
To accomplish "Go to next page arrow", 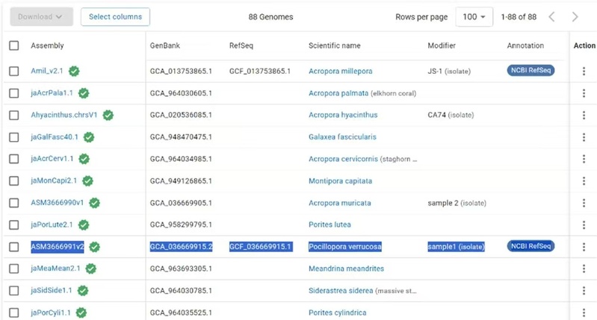I will click(575, 16).
